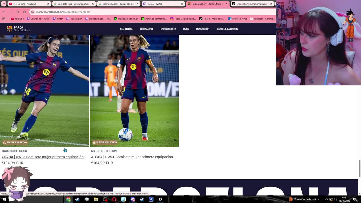The image size is (361, 203).
Task: Open the mariettamoon | Kick bookmark
Action: click(x=126, y=19)
